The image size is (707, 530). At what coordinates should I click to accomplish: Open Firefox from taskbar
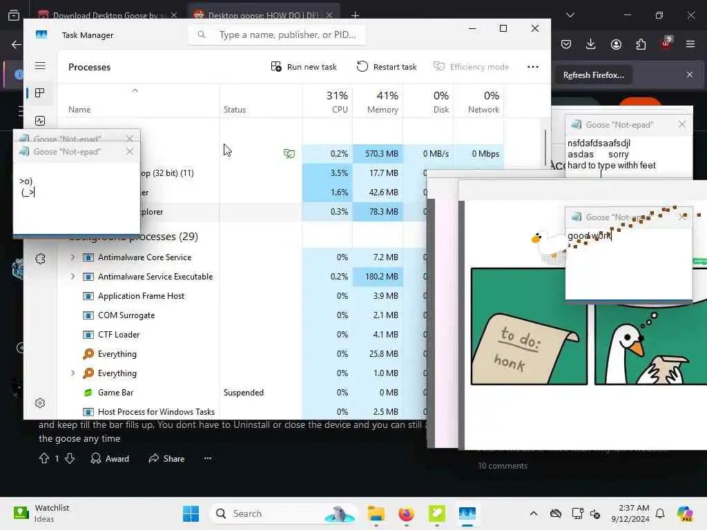pos(406,513)
